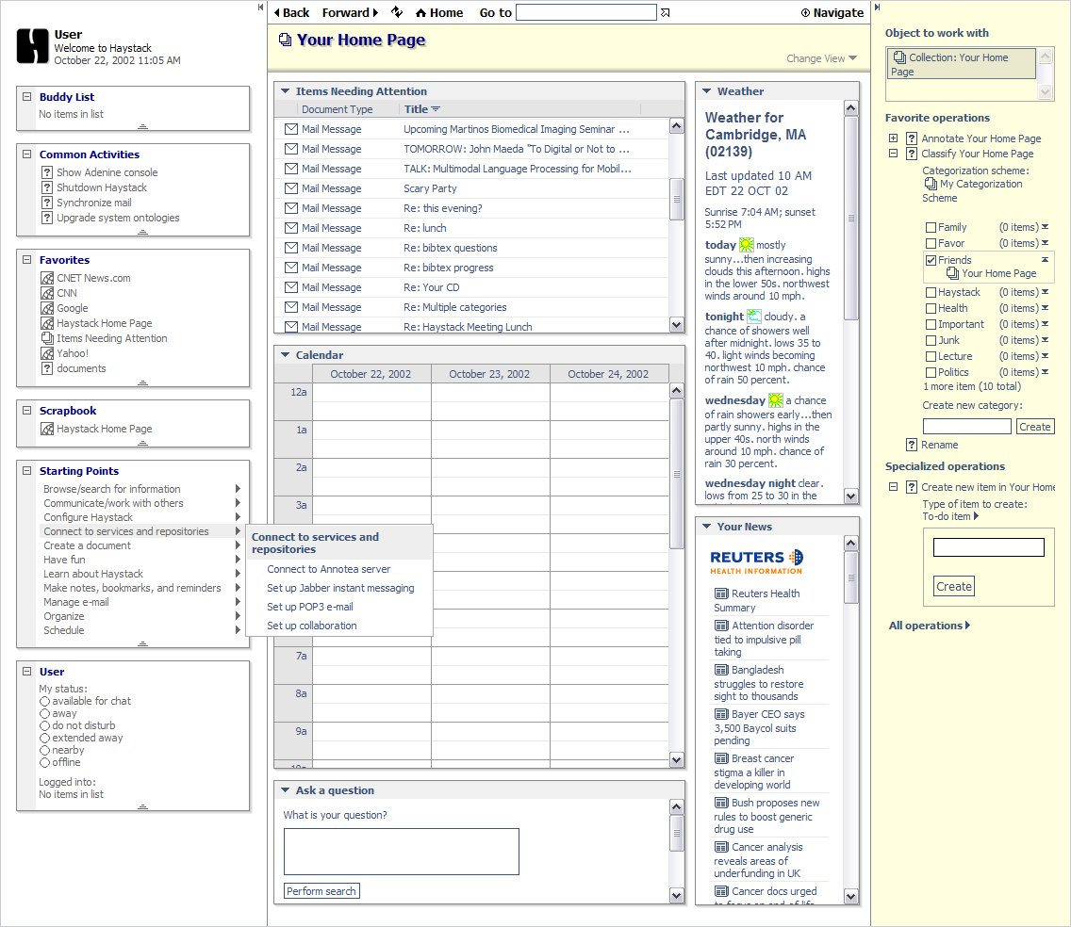1071x927 pixels.
Task: Click the Reuters Health Information logo
Action: click(757, 561)
